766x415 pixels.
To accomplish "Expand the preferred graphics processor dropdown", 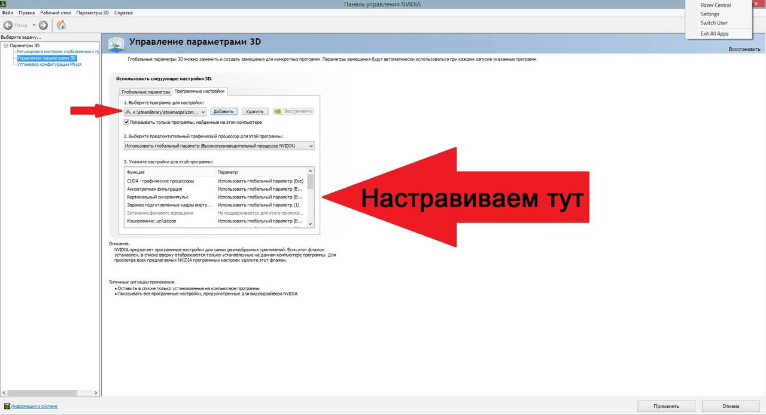I will [x=310, y=145].
